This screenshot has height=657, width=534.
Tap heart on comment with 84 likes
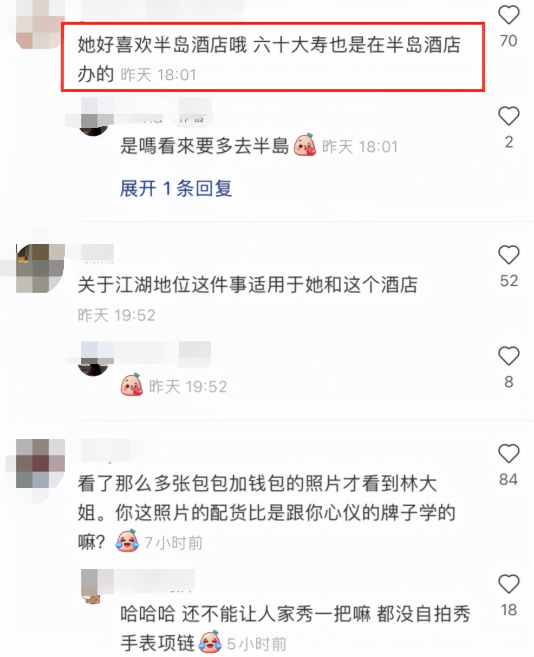[x=509, y=454]
